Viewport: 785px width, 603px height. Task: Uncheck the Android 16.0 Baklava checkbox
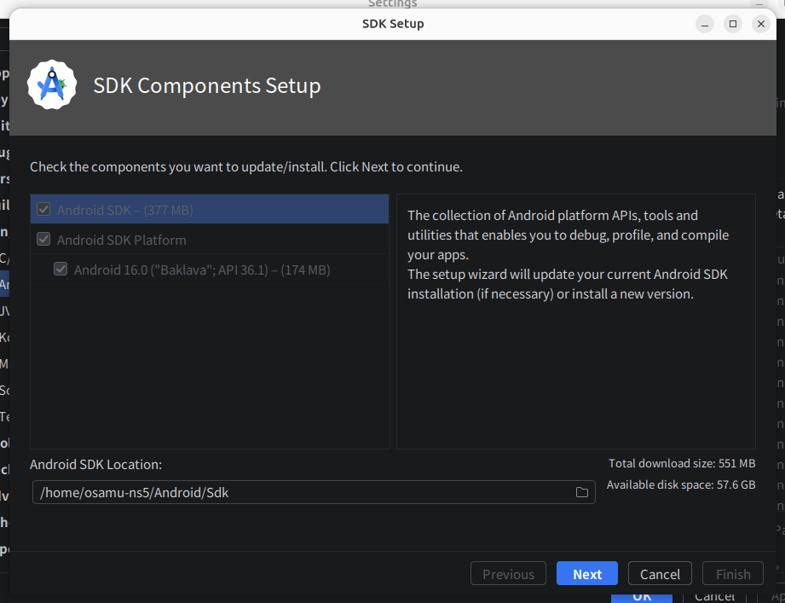[x=61, y=270]
